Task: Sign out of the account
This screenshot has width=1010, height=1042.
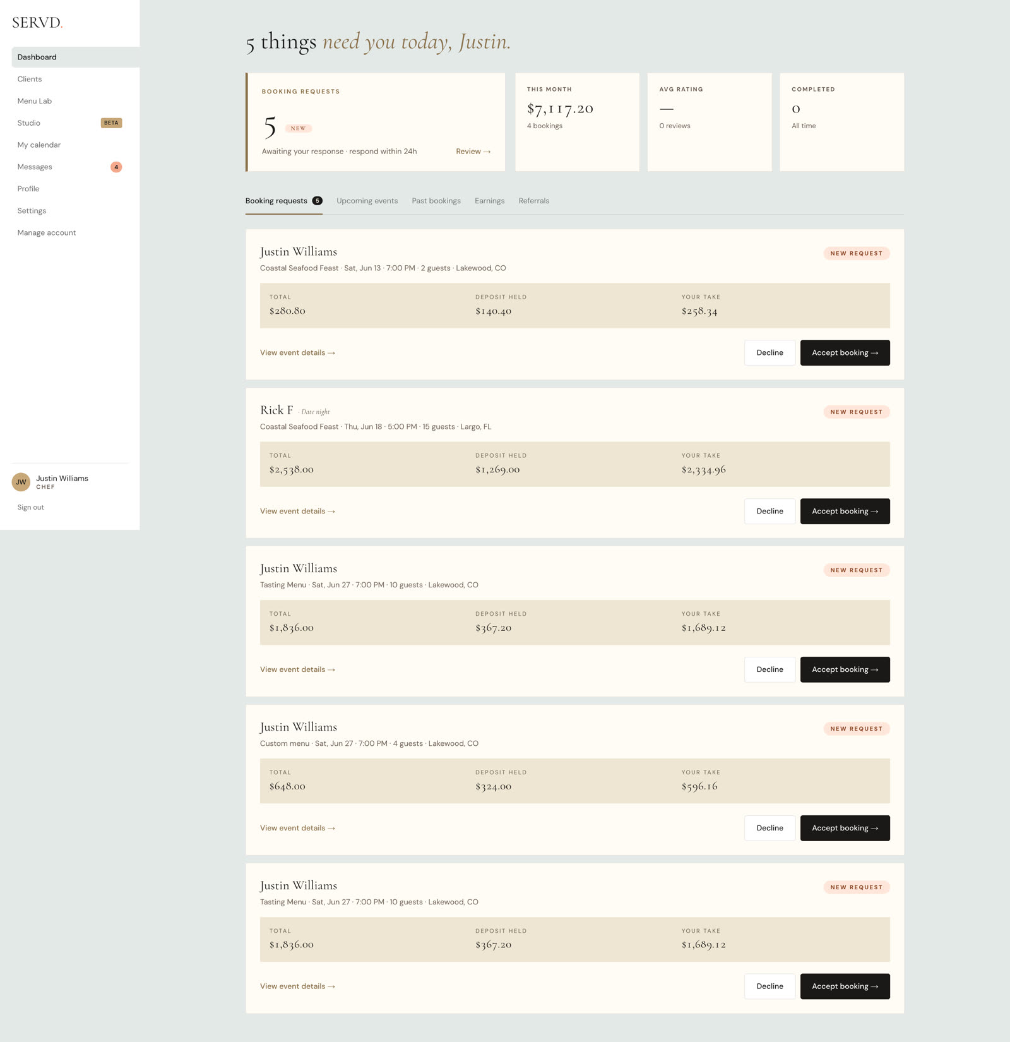Action: pyautogui.click(x=30, y=507)
